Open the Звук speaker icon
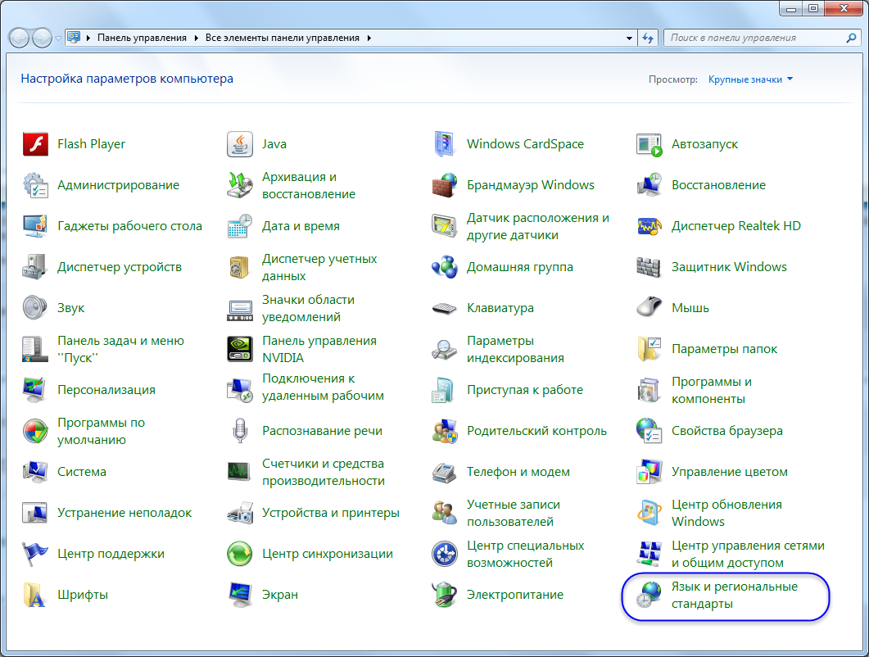 [x=35, y=308]
